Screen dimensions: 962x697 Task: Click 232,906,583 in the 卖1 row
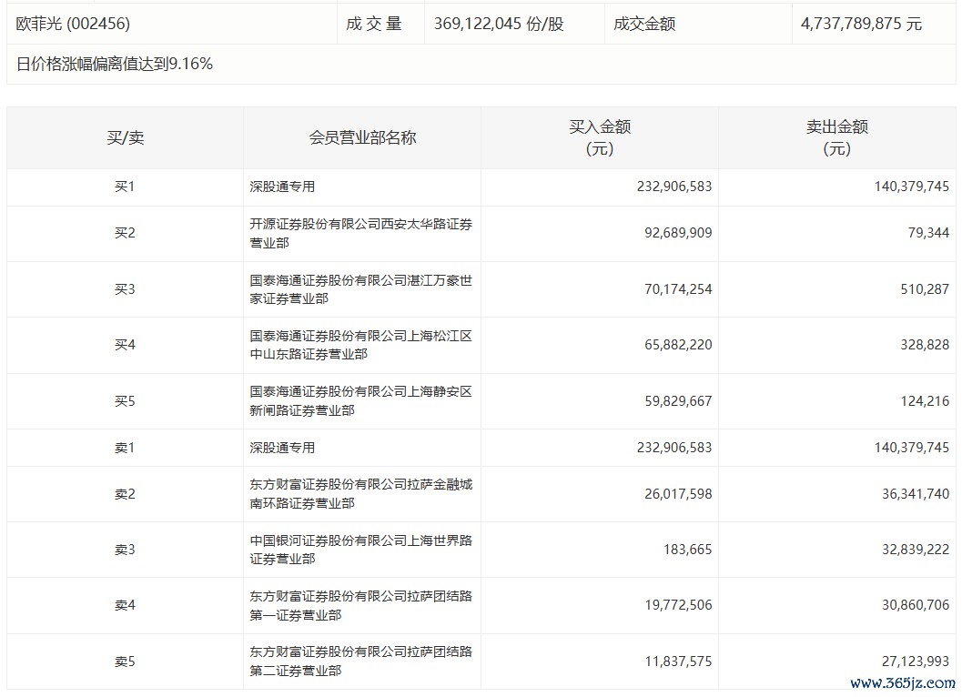pyautogui.click(x=674, y=448)
